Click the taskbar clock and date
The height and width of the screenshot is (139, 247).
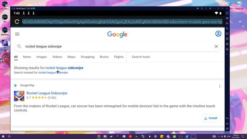click(236, 136)
